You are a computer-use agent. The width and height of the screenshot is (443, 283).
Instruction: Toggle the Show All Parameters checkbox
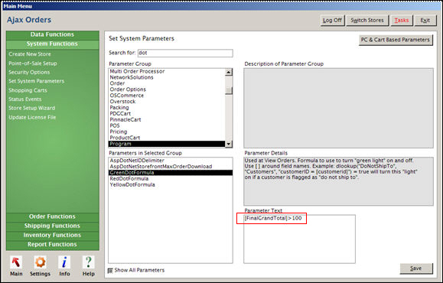[110, 271]
